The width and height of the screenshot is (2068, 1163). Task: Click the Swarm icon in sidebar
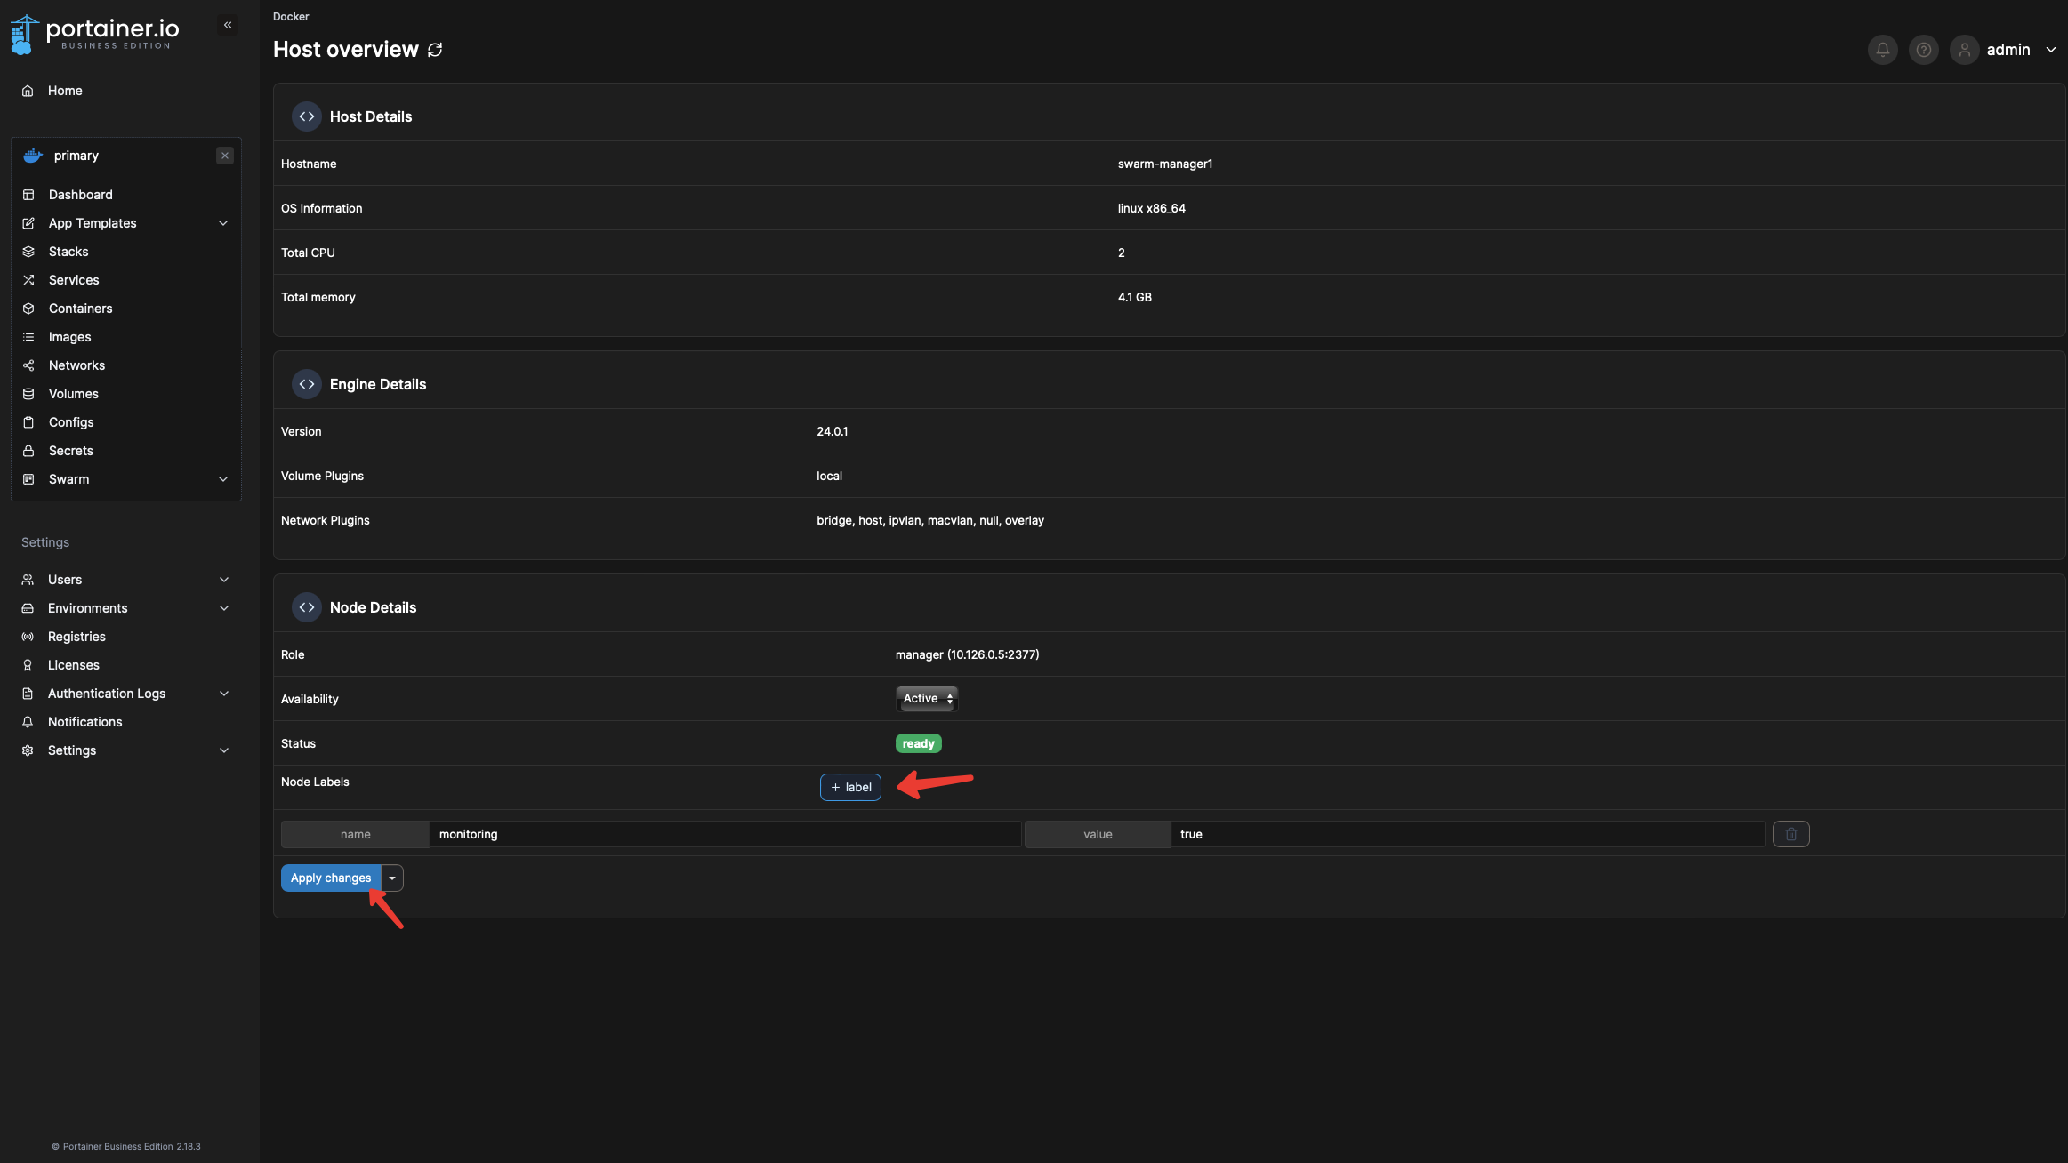28,479
